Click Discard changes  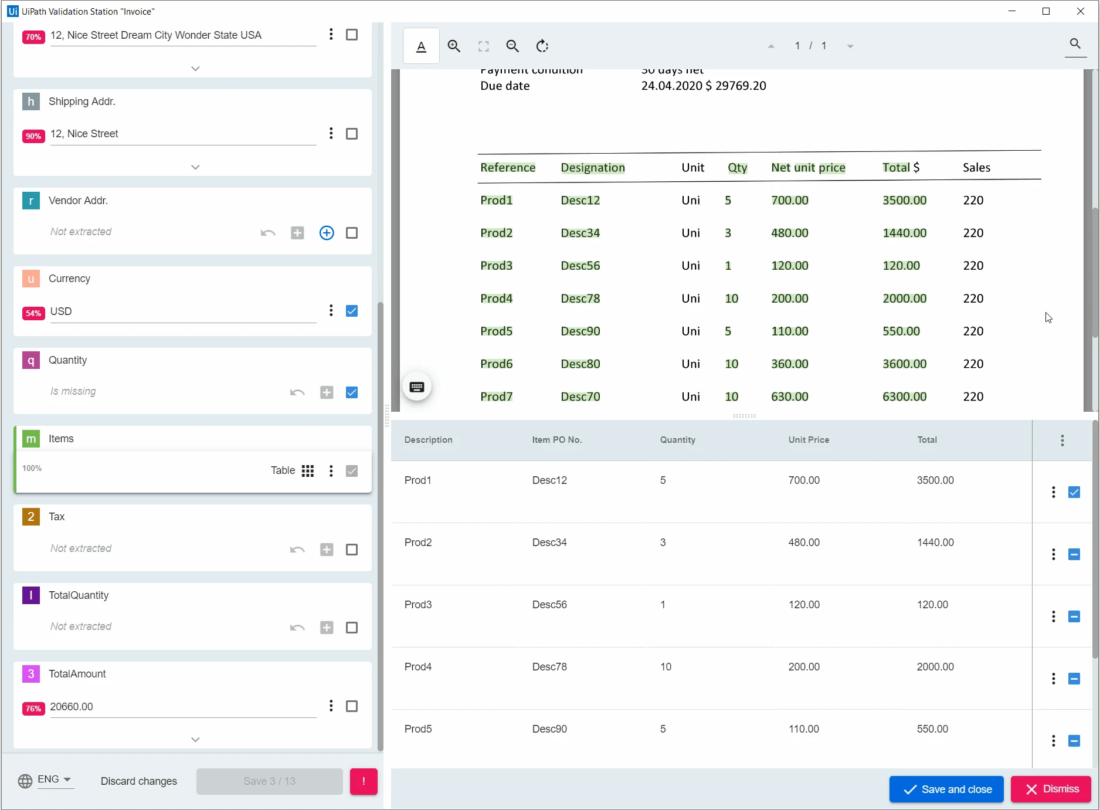pos(139,781)
